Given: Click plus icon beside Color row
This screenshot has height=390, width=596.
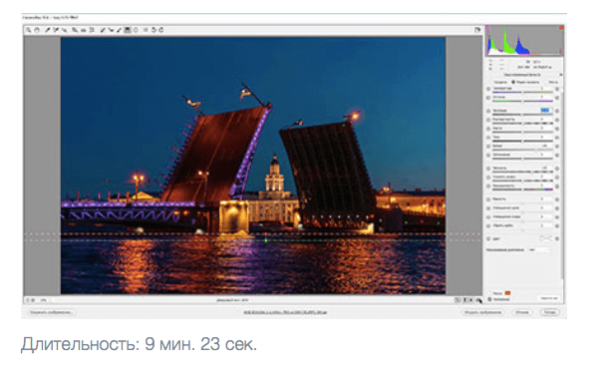Looking at the screenshot, I should tap(557, 239).
